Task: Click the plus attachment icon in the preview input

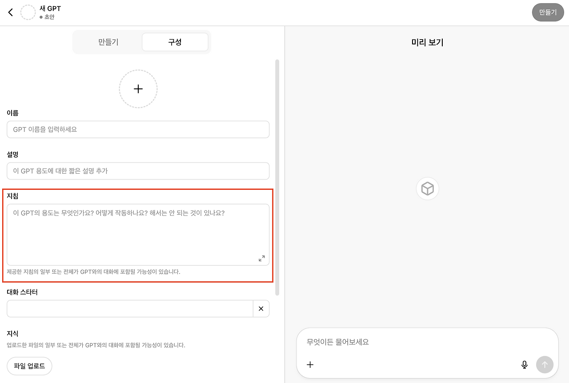Action: 310,364
